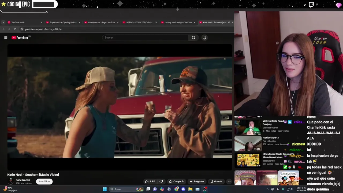Open the Windows Start menu
Image resolution: width=343 pixels, height=193 pixels.
click(x=105, y=189)
